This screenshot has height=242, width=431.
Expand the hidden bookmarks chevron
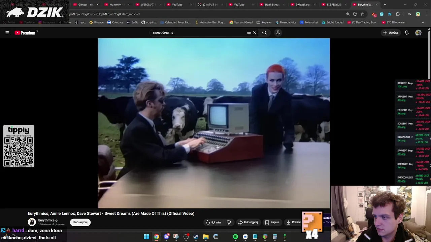[423, 23]
